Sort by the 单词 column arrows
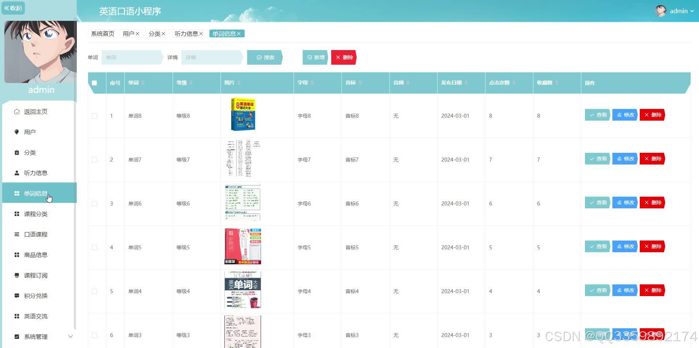The width and height of the screenshot is (699, 348). pos(143,83)
